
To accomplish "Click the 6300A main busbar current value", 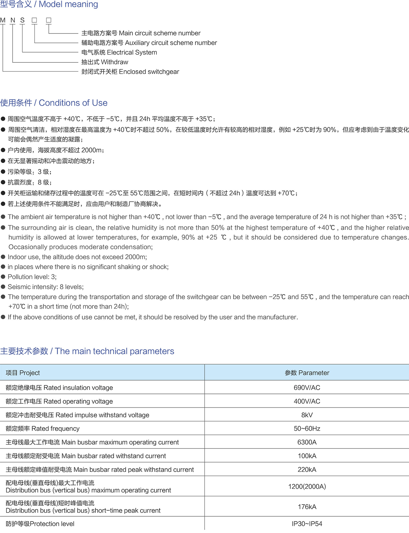I will point(307,442).
